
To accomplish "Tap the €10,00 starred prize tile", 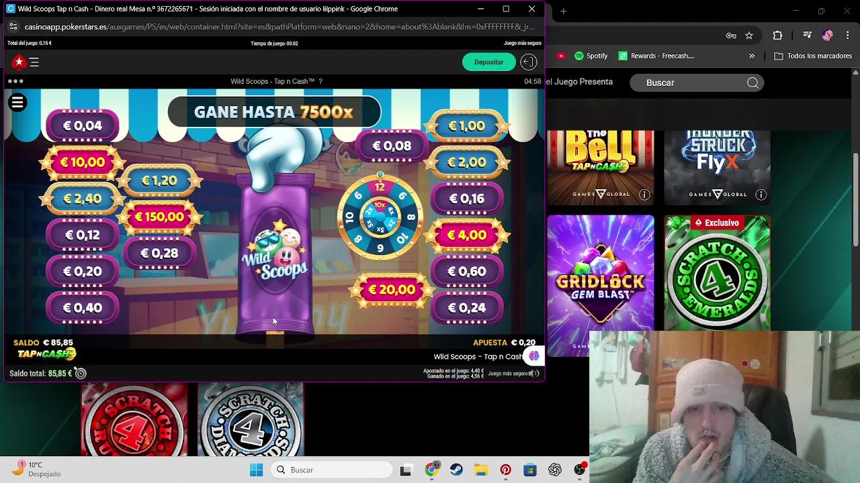I will point(83,162).
